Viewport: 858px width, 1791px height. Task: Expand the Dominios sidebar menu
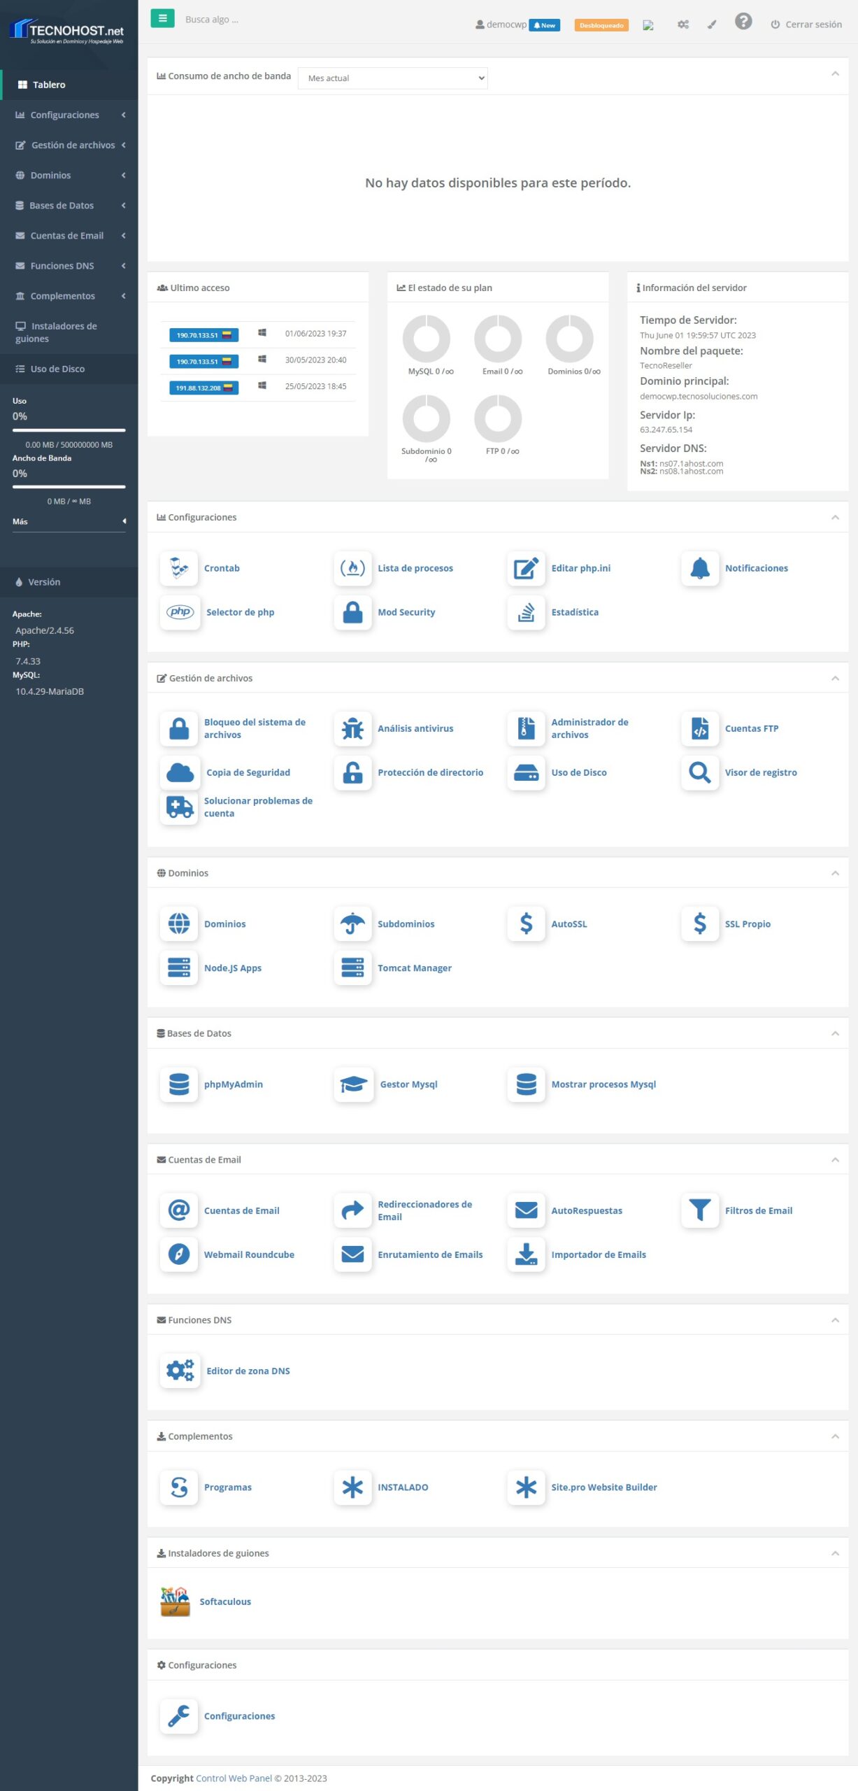[x=69, y=175]
